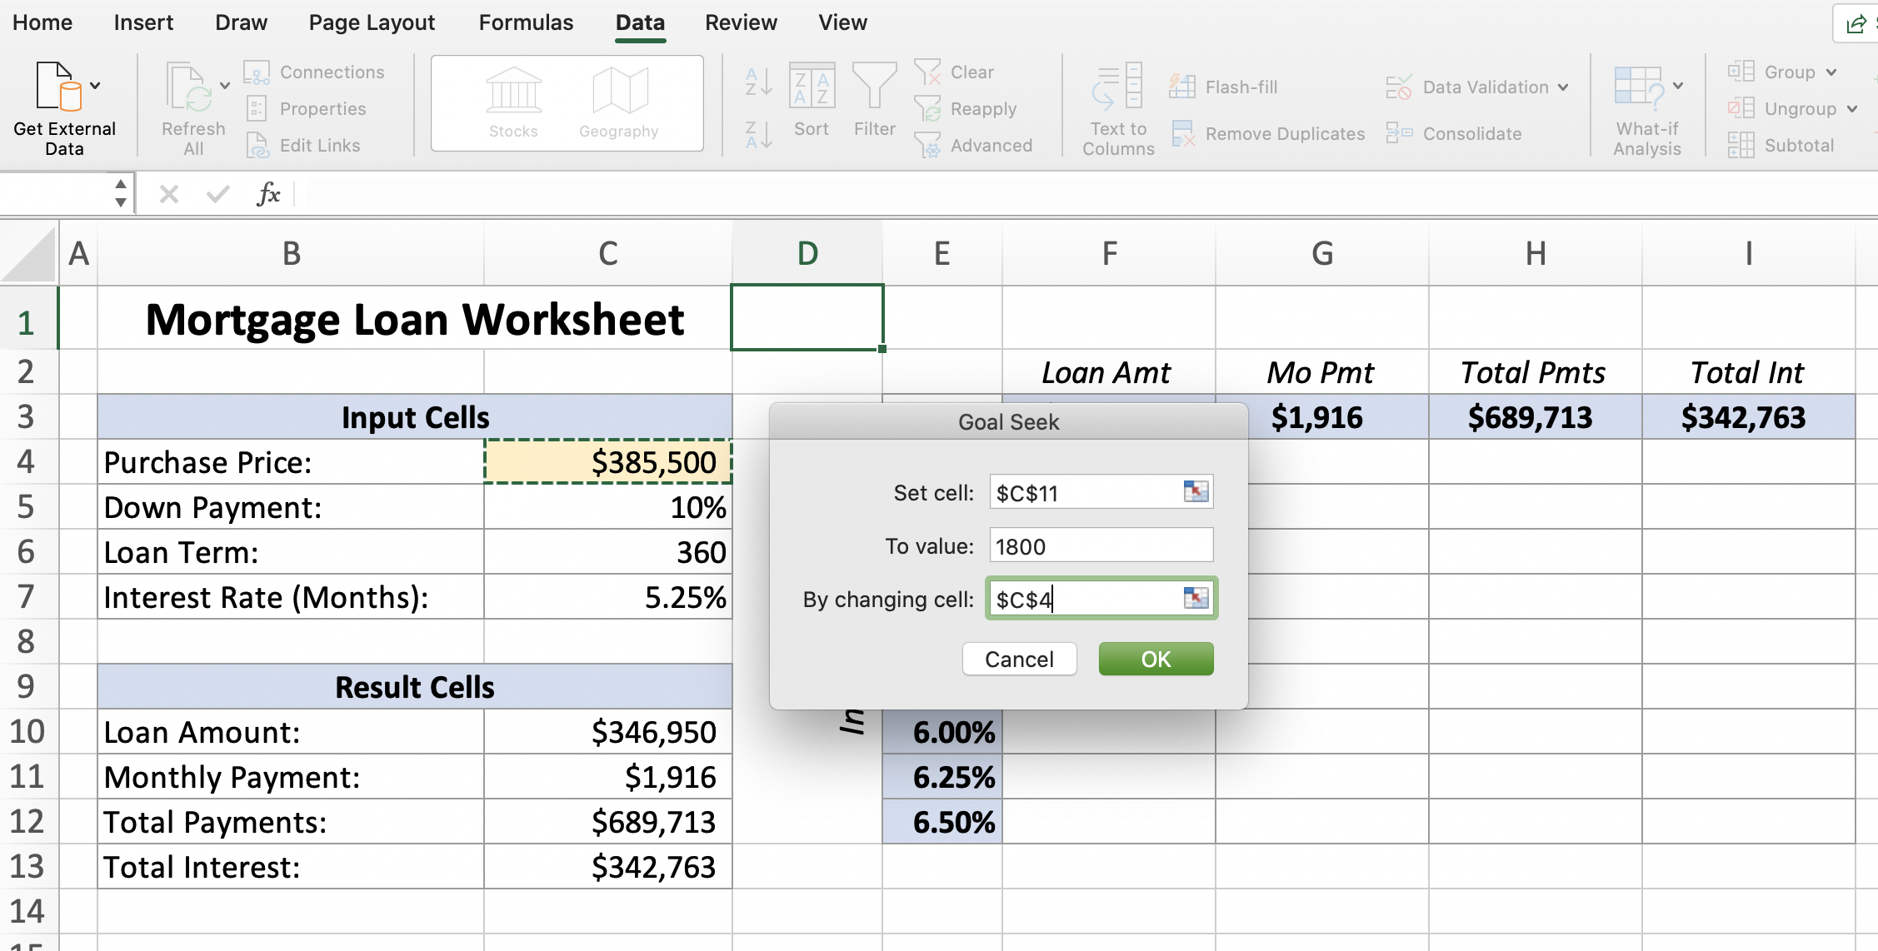Choose the Stocks data type

(x=513, y=102)
